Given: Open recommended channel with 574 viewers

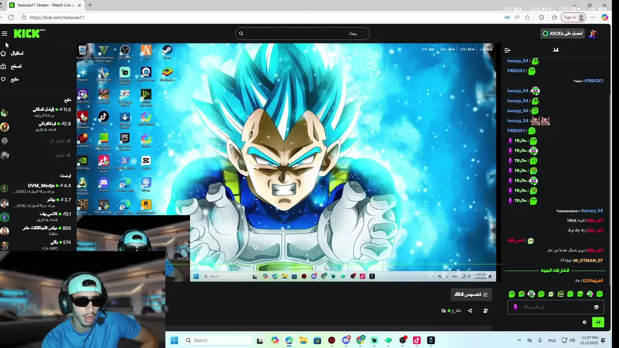Looking at the screenshot, I should (x=37, y=245).
